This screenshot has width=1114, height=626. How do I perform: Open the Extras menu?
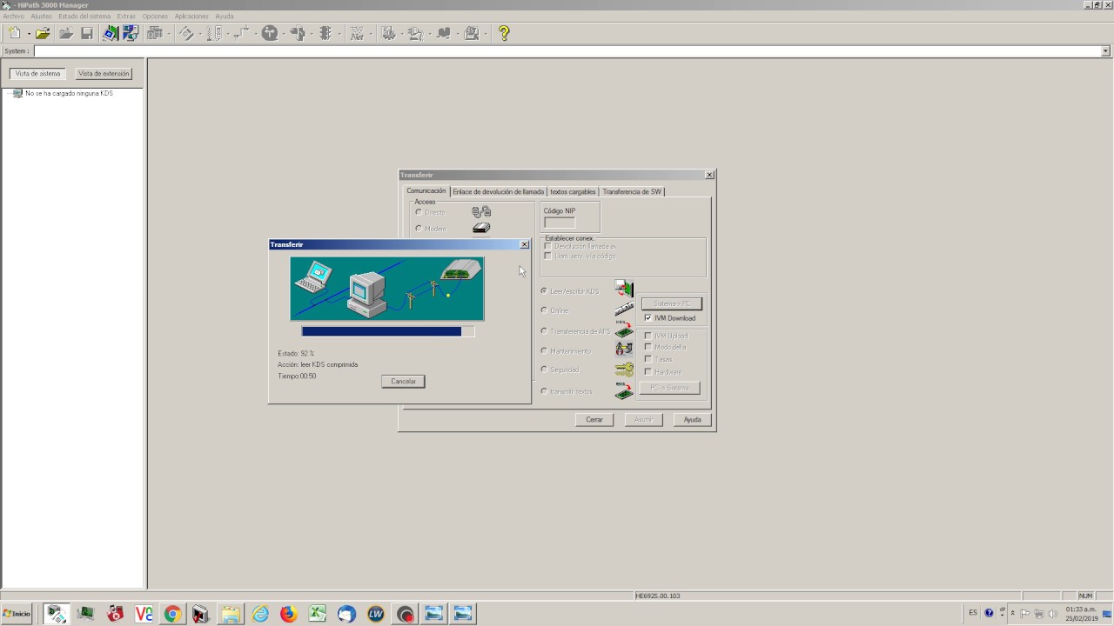click(126, 17)
